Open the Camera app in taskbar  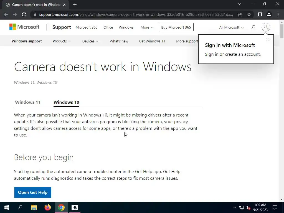(x=75, y=207)
